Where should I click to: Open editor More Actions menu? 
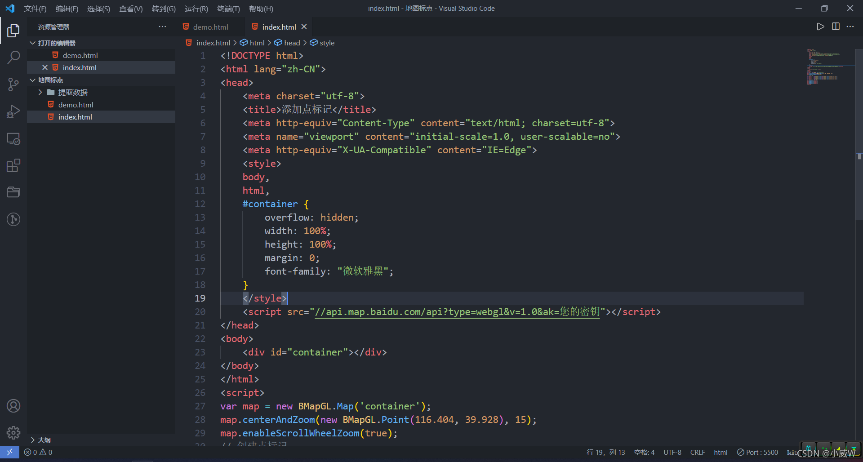pos(850,27)
